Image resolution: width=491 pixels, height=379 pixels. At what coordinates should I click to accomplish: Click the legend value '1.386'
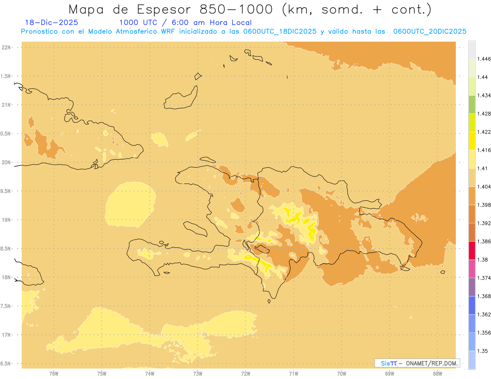click(484, 242)
